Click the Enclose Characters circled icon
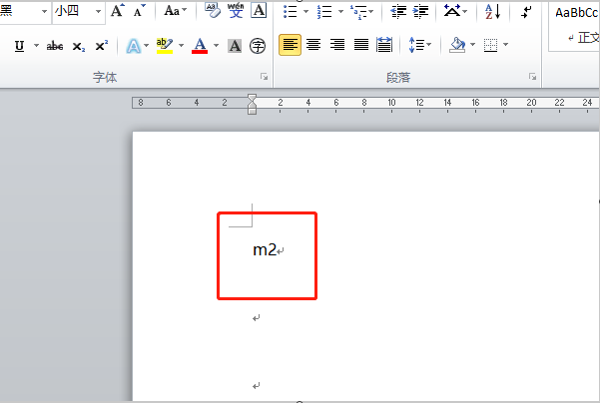Screen dimensions: 600x403 pyautogui.click(x=258, y=46)
